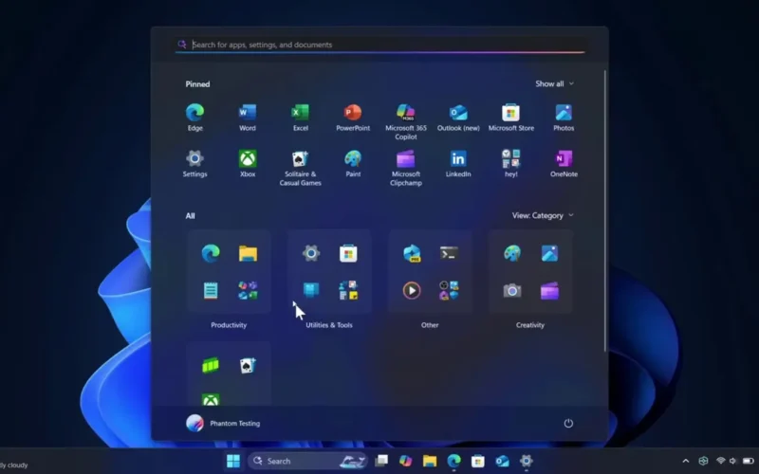The image size is (759, 474).
Task: Click the Other category label
Action: (x=430, y=325)
